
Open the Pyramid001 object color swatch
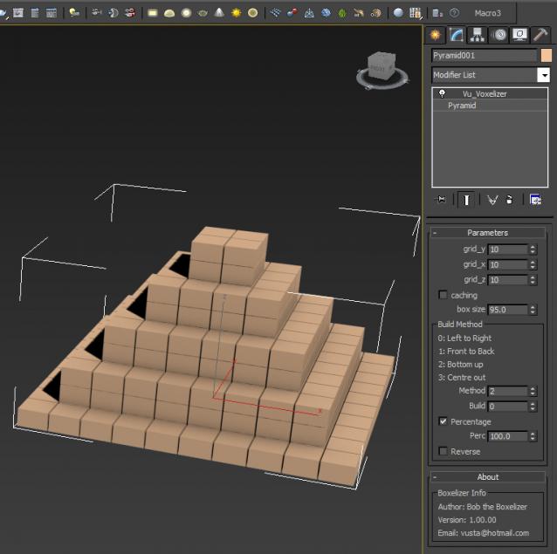[546, 56]
